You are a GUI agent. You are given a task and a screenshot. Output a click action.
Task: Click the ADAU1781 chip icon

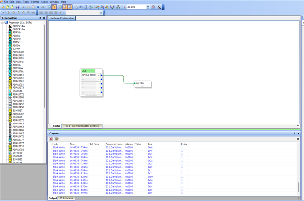pos(10,85)
